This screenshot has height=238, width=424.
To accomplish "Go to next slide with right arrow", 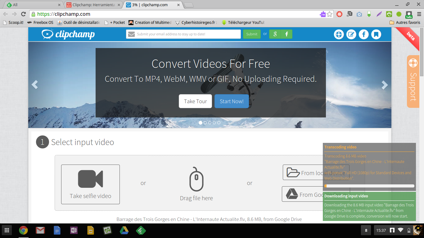I will (x=385, y=85).
